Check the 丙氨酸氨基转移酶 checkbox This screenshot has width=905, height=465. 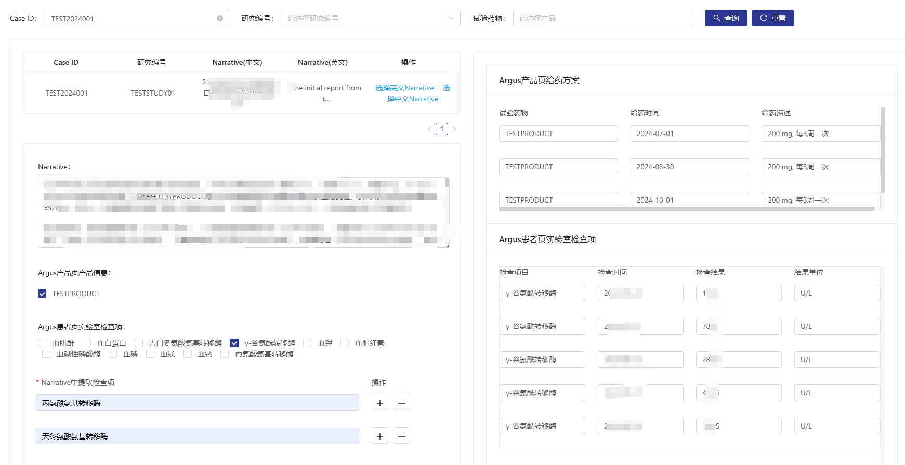(225, 354)
